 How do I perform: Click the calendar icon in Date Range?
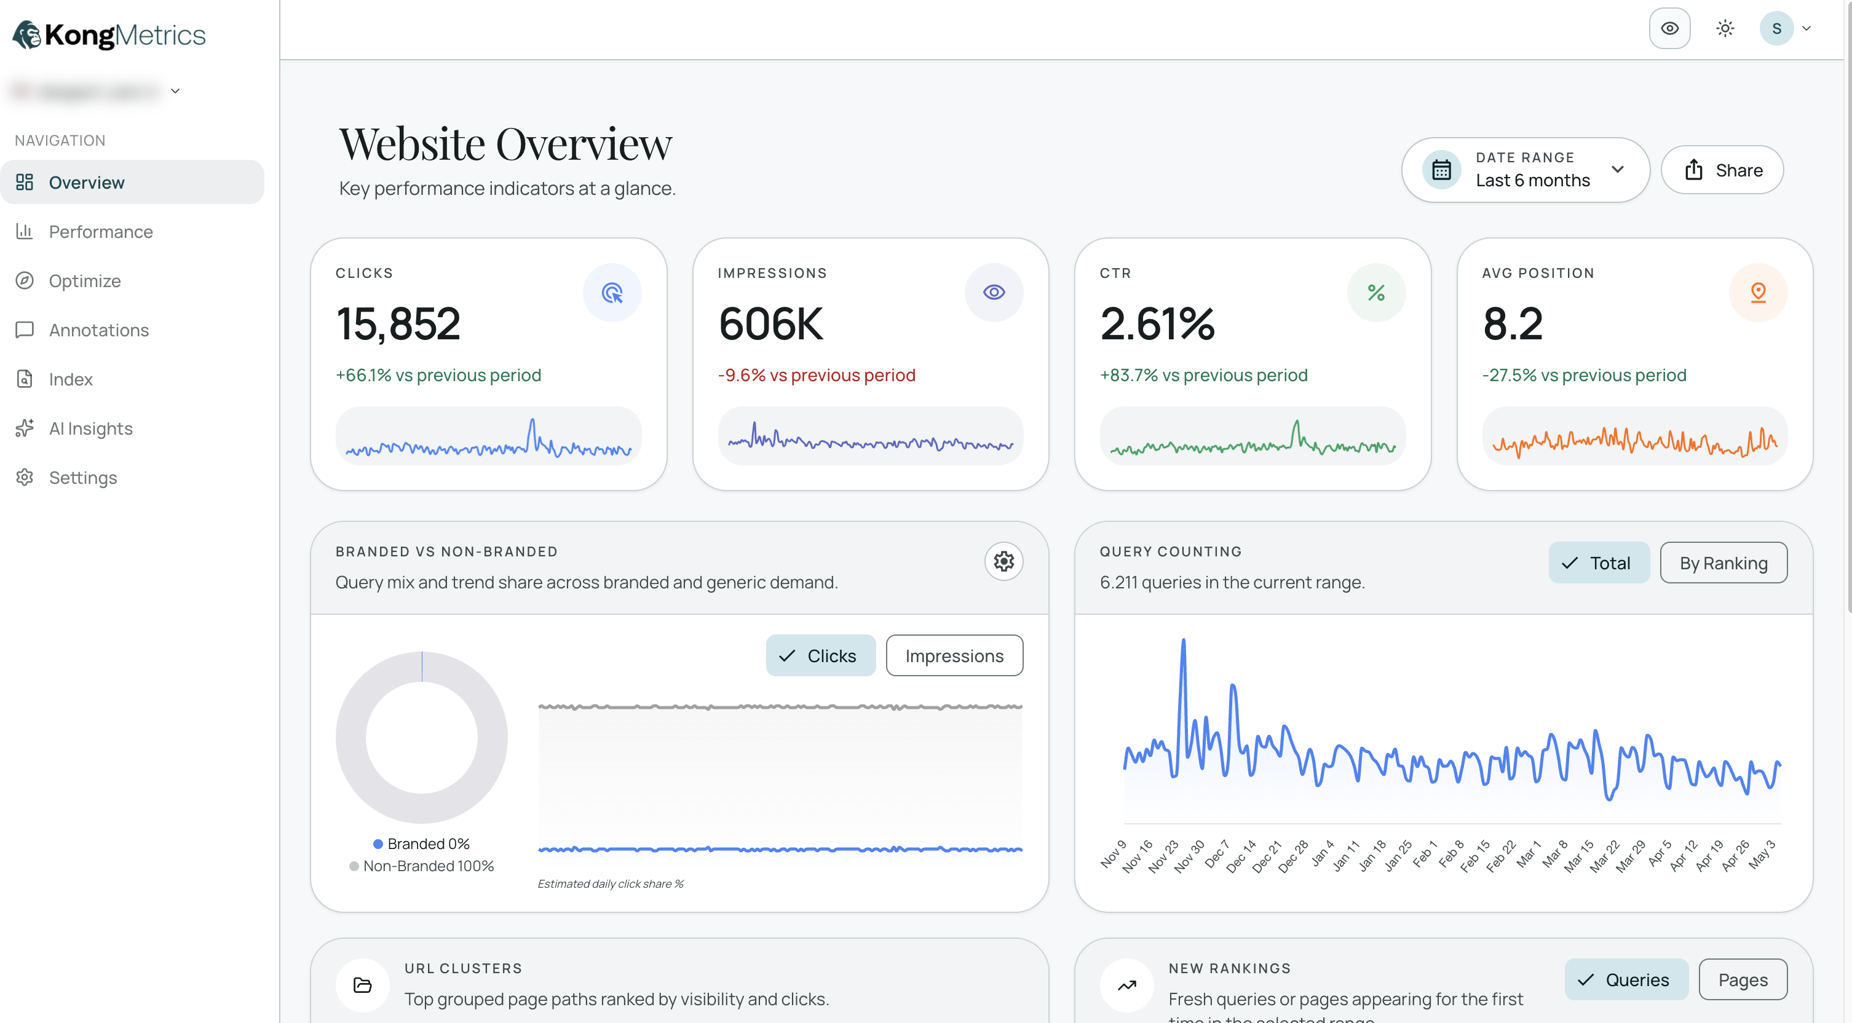click(x=1441, y=170)
